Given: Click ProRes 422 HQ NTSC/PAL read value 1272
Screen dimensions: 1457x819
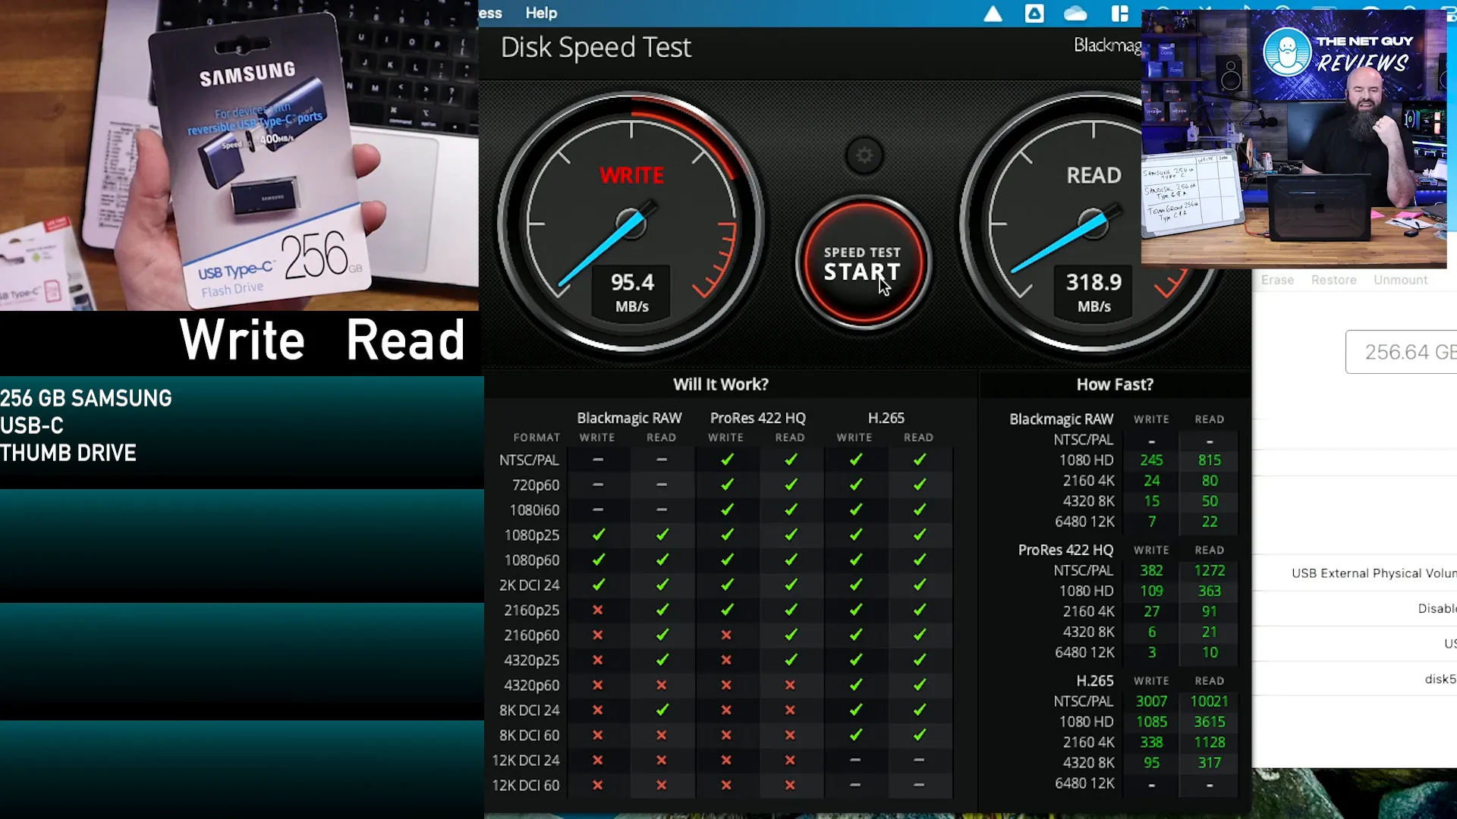Looking at the screenshot, I should (x=1210, y=570).
